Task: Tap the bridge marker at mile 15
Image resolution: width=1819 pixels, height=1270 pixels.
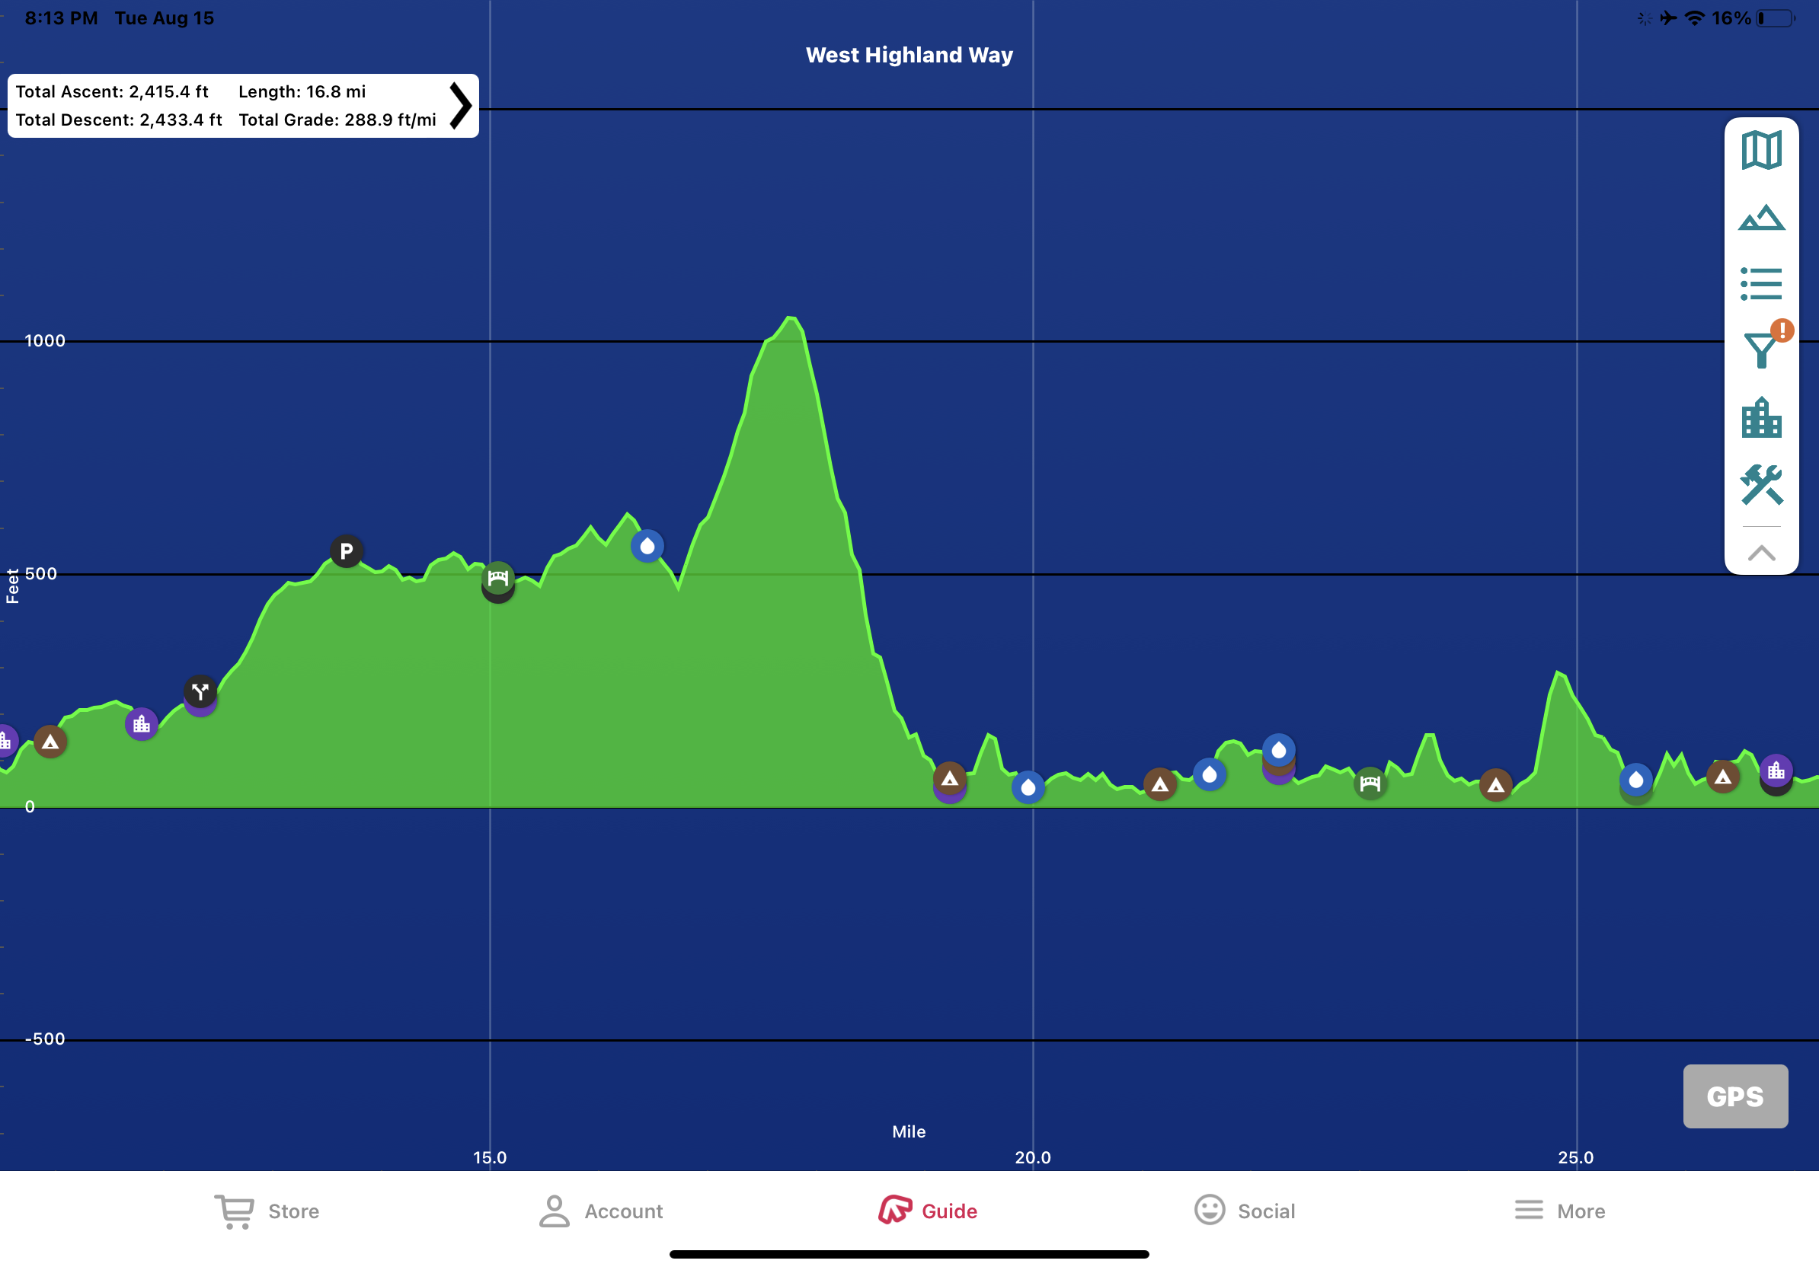Action: [497, 578]
